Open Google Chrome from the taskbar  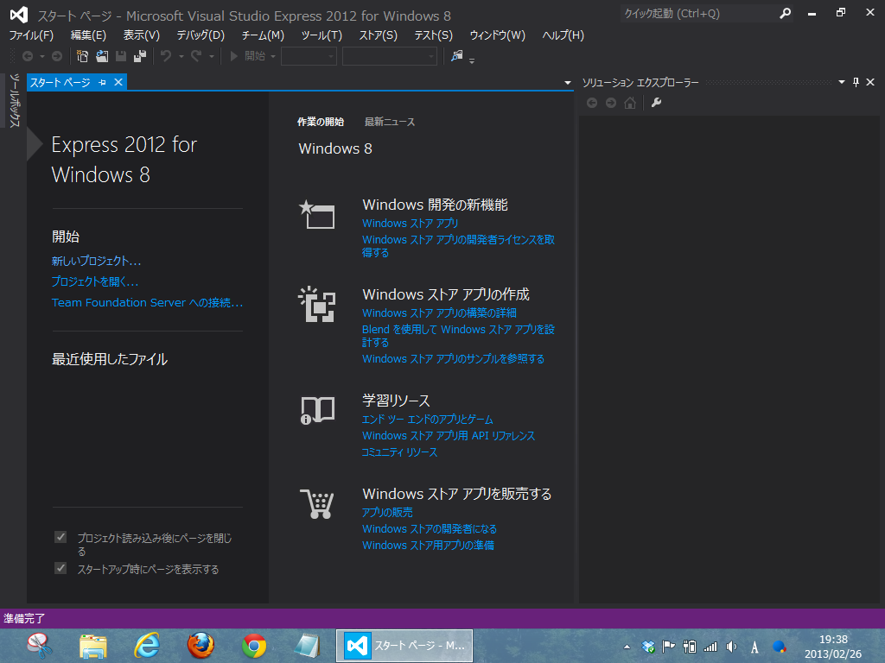pos(254,646)
